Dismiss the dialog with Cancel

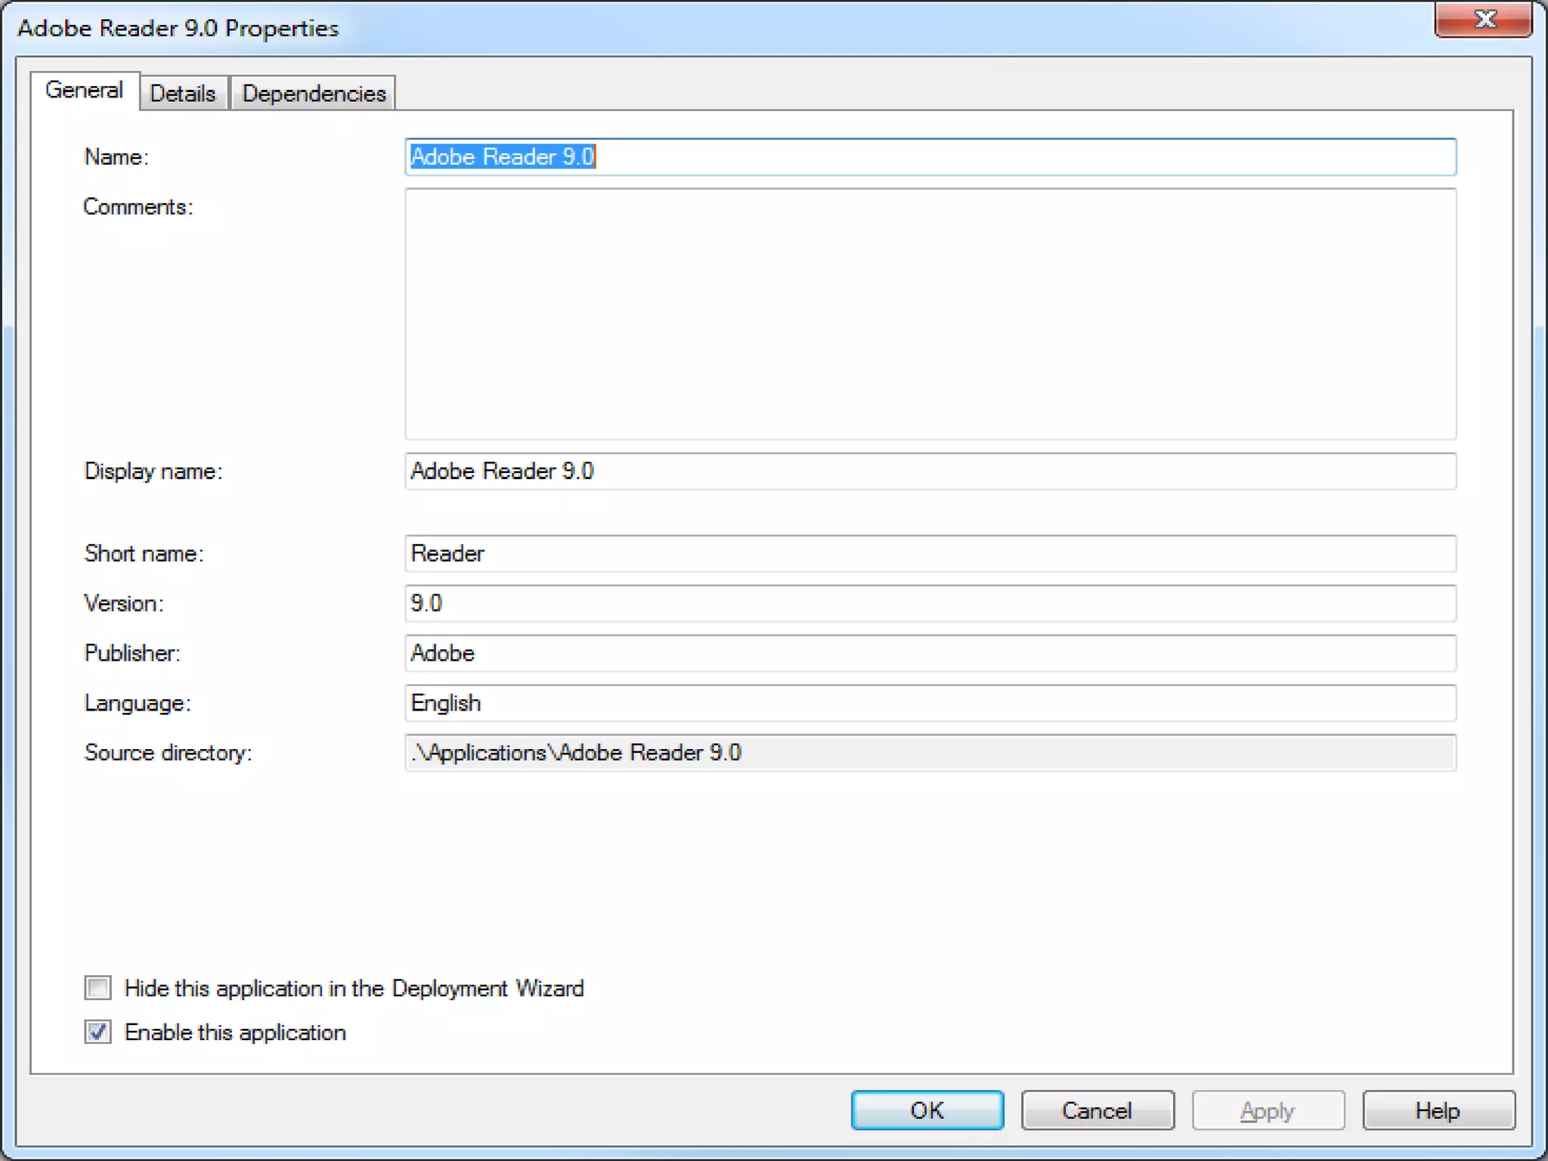pyautogui.click(x=1098, y=1110)
